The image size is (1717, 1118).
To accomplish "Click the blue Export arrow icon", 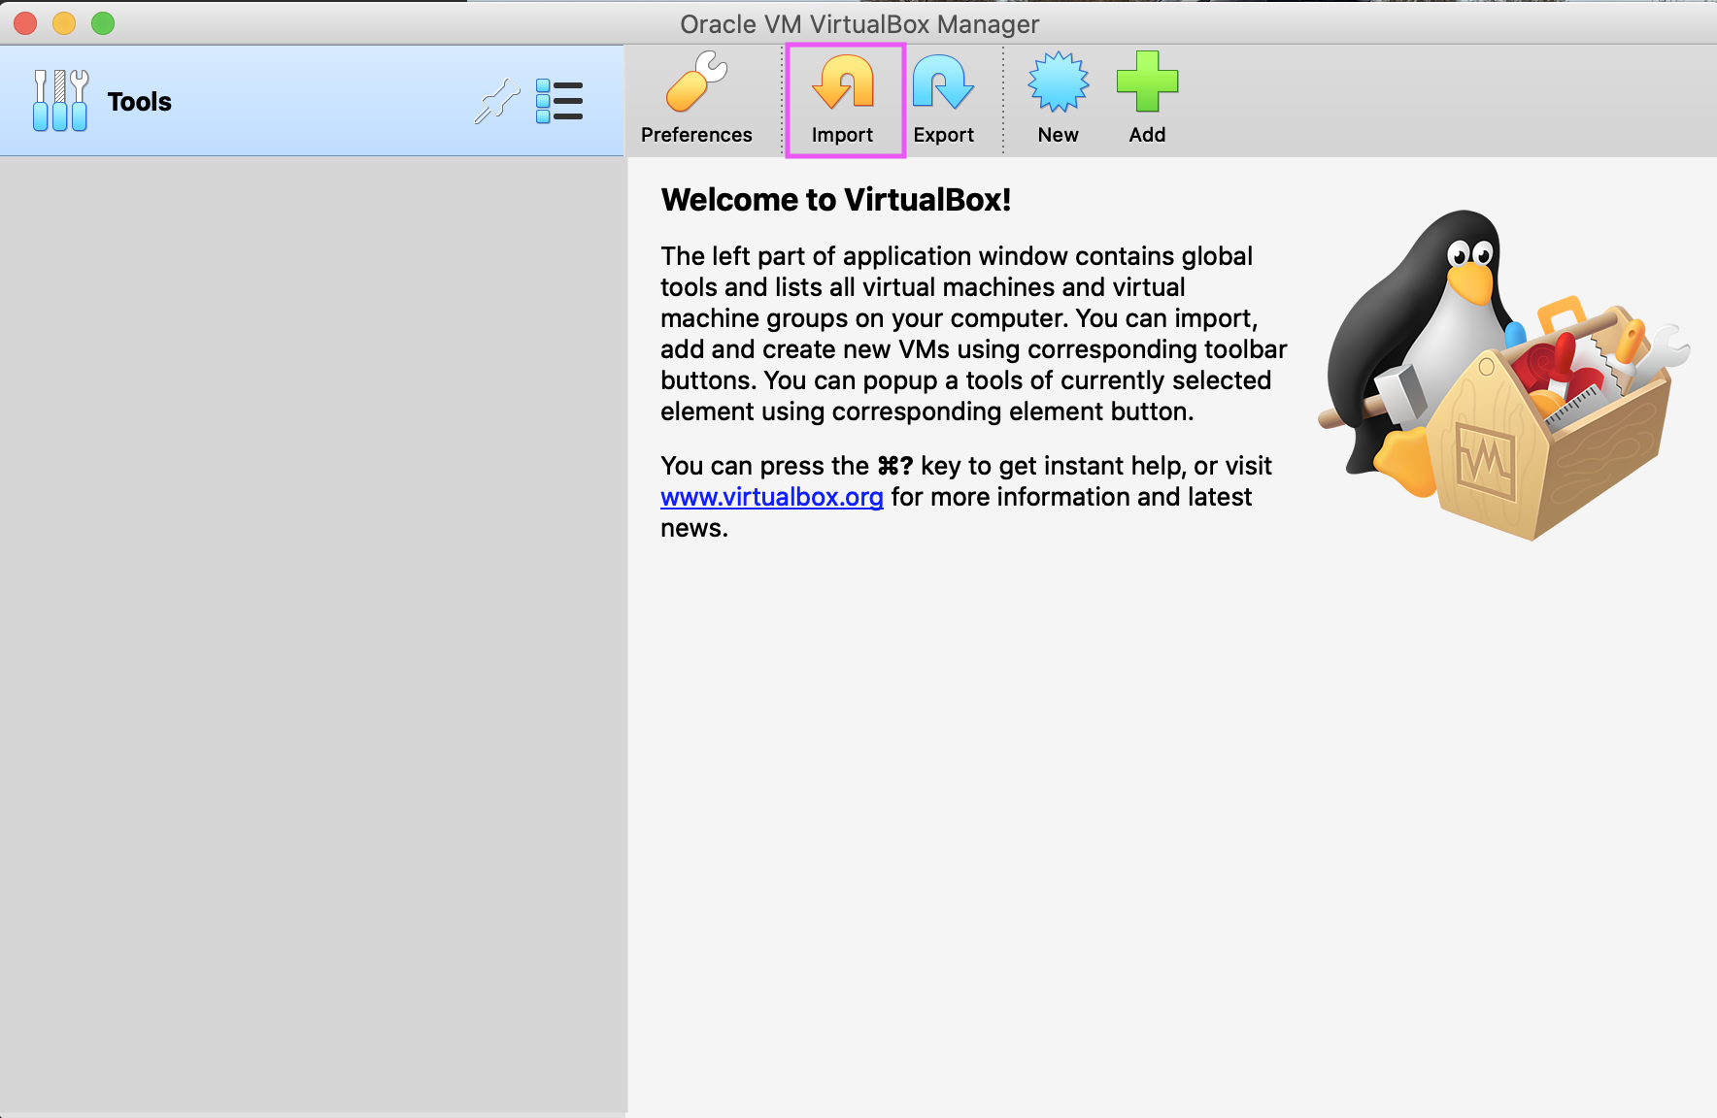I will click(x=943, y=82).
